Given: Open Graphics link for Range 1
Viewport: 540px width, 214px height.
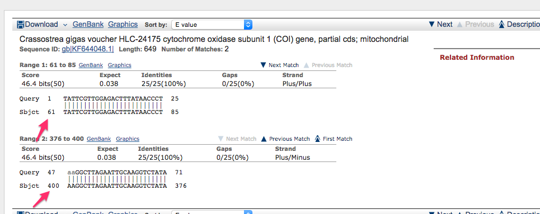Looking at the screenshot, I should [120, 65].
